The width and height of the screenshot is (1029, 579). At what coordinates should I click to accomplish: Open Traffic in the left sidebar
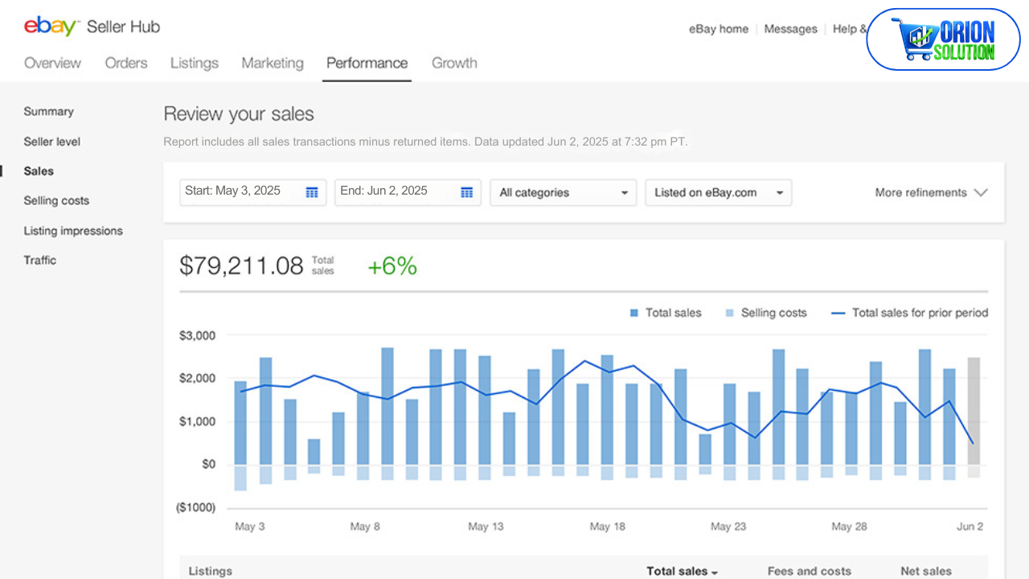tap(40, 261)
